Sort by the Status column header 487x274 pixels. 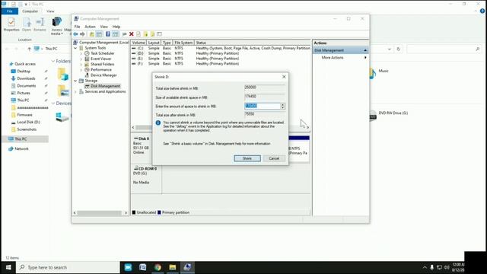[201, 43]
